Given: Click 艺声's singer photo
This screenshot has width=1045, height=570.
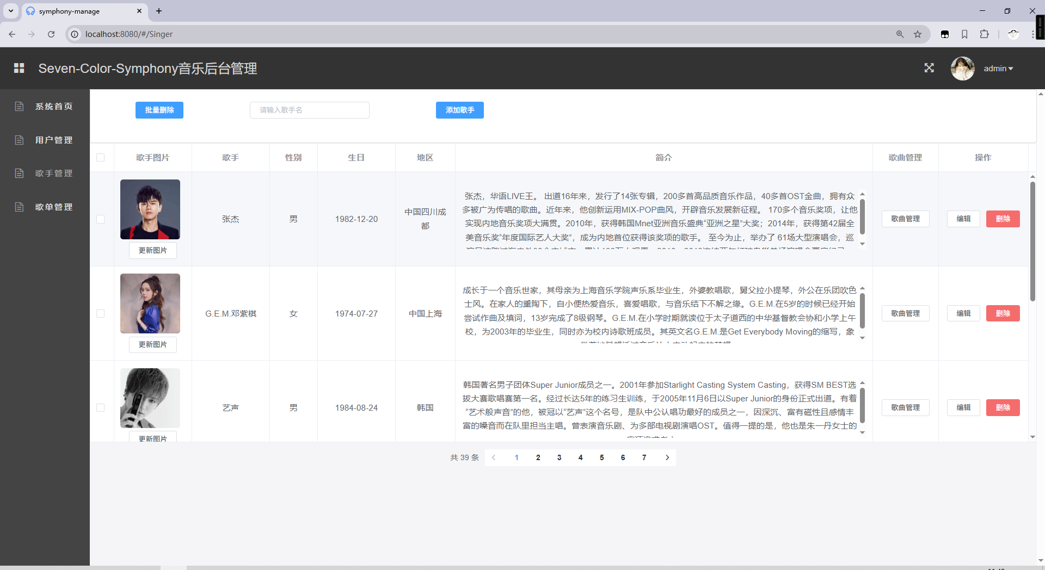Looking at the screenshot, I should (x=150, y=398).
